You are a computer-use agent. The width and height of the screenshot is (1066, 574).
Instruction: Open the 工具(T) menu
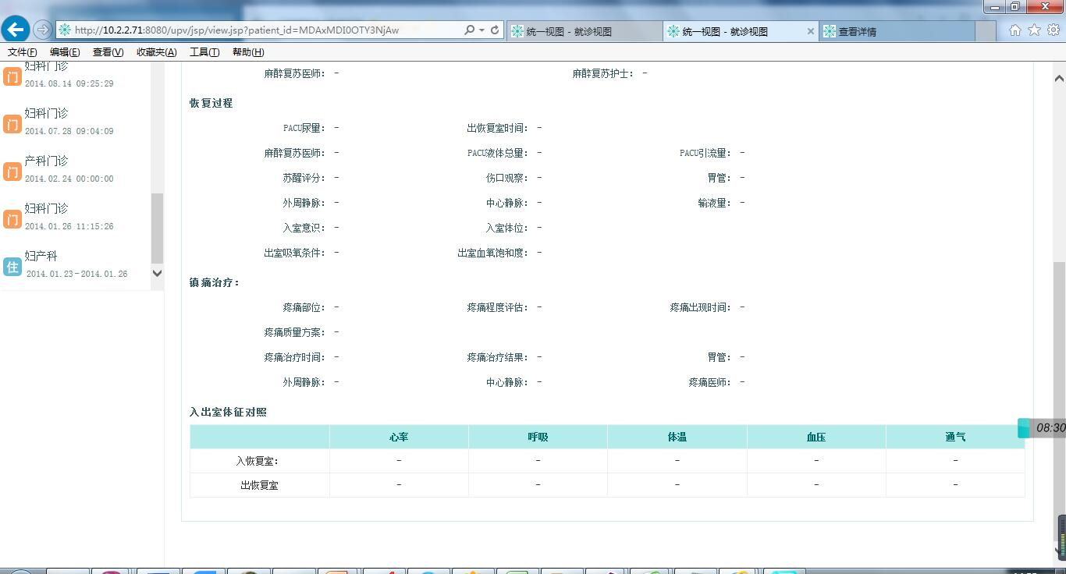click(x=204, y=52)
